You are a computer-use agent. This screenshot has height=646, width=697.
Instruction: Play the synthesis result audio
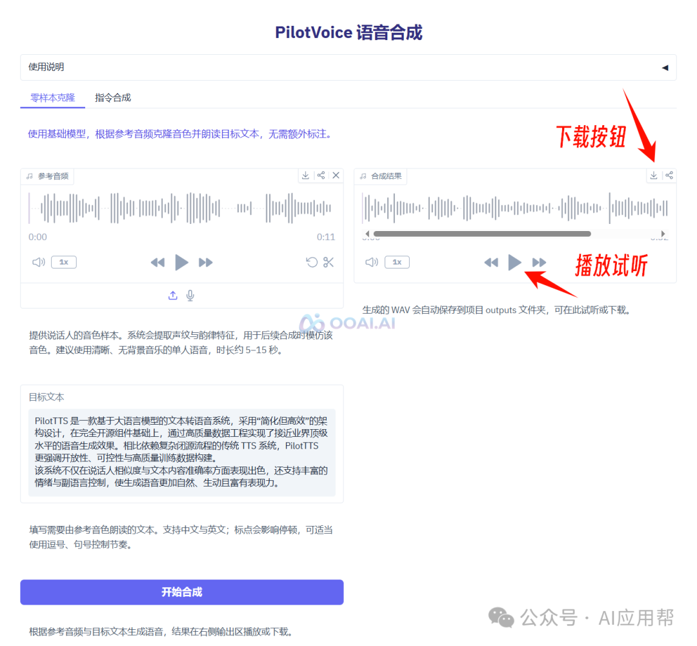tap(515, 262)
